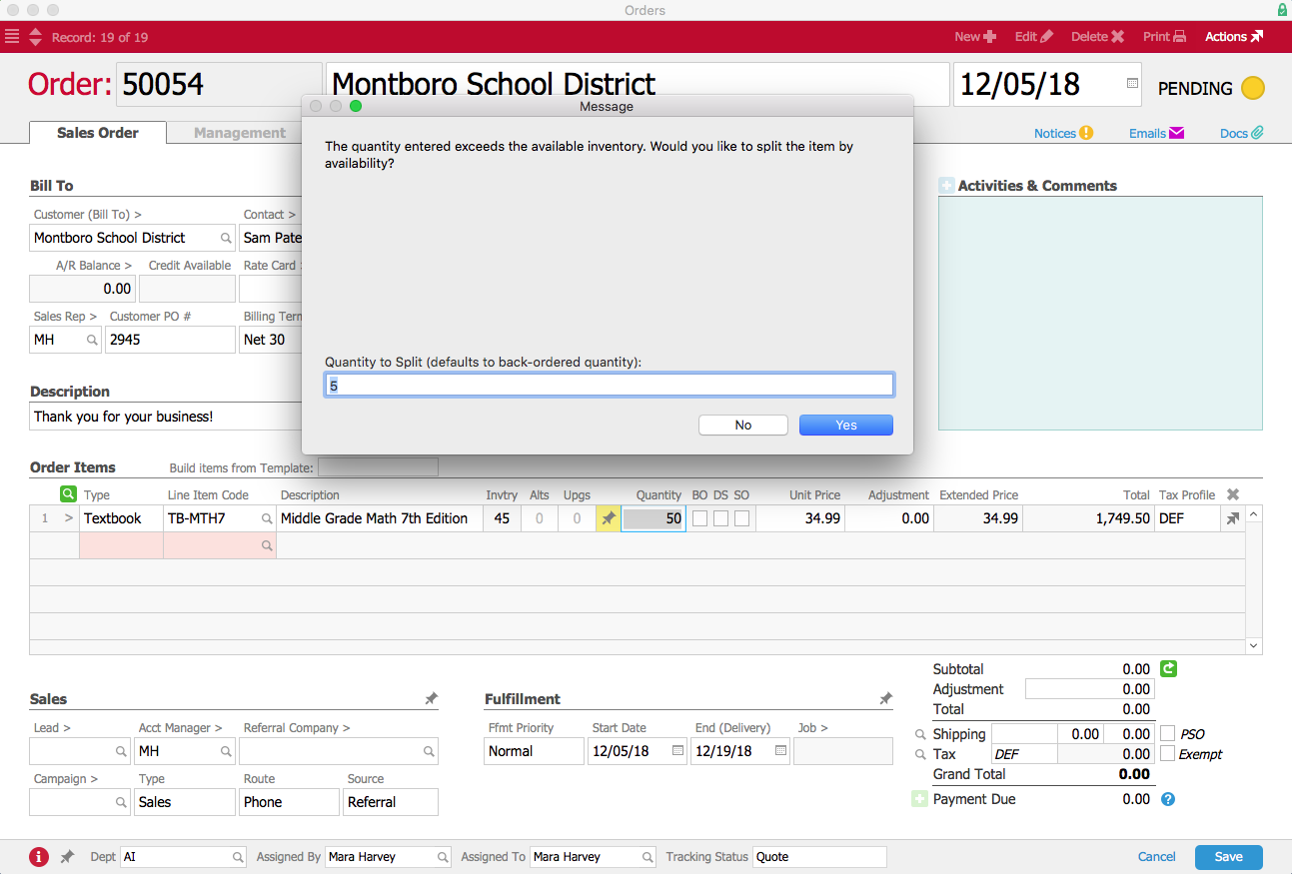Search the Referral Company lookup
Image resolution: width=1292 pixels, height=874 pixels.
pyautogui.click(x=429, y=751)
